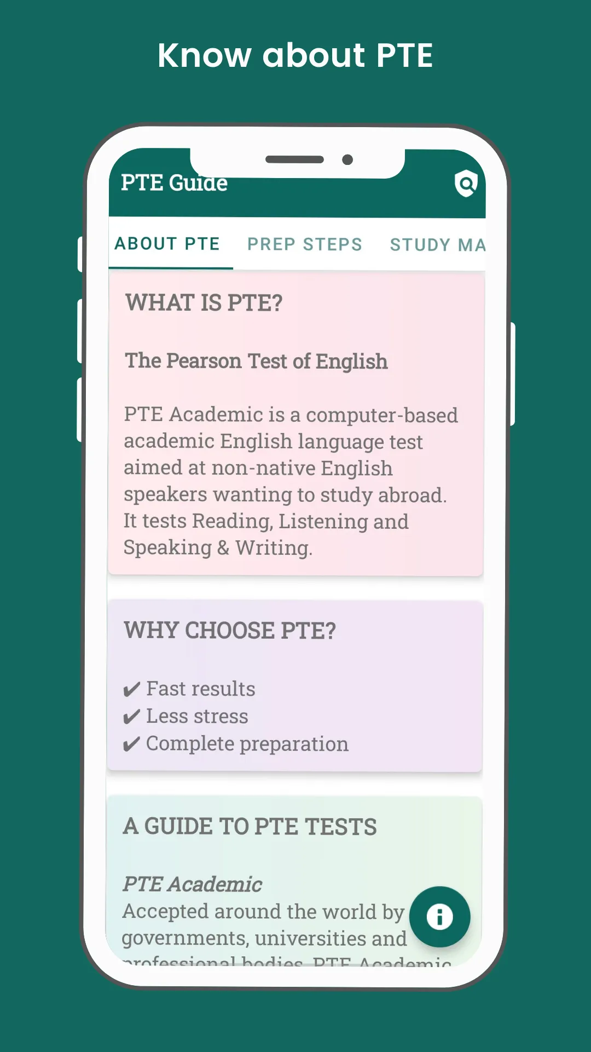Open the STUDY MA tab
This screenshot has width=591, height=1052.
437,245
